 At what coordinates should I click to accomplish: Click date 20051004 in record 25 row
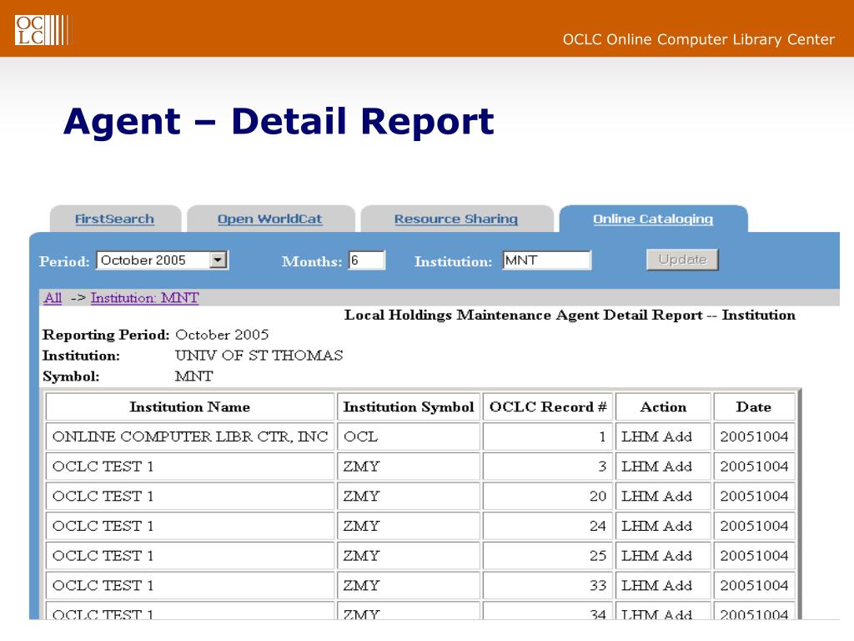coord(754,555)
